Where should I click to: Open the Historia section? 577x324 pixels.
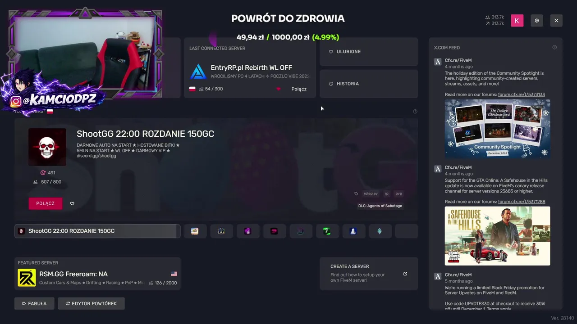pos(369,84)
